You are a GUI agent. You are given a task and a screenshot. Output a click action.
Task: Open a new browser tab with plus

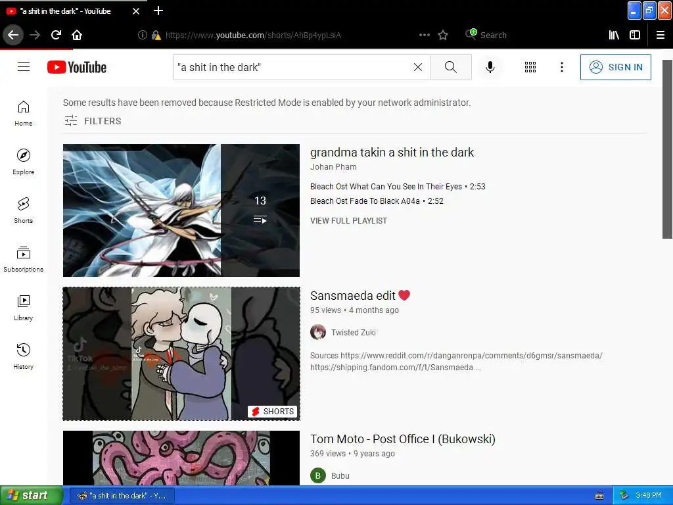(158, 11)
